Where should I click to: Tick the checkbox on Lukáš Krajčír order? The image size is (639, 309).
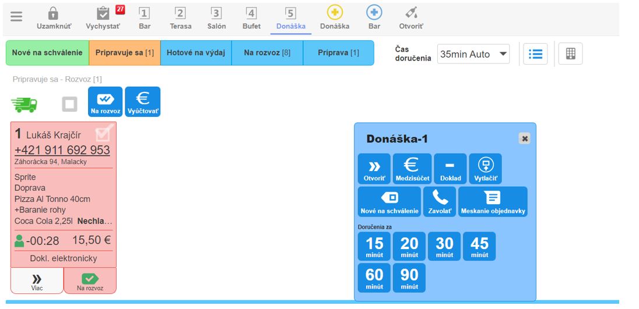tap(103, 133)
